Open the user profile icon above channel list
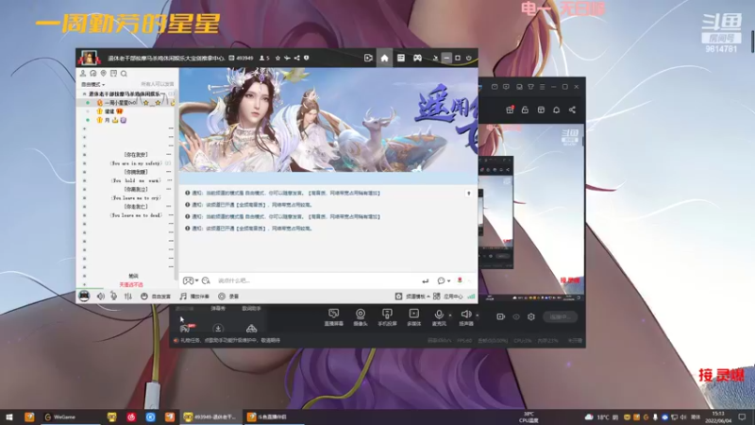 (x=83, y=74)
